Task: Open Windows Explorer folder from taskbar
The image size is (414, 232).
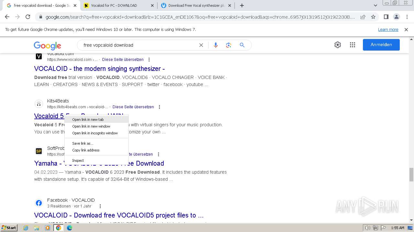Action: [x=37, y=228]
